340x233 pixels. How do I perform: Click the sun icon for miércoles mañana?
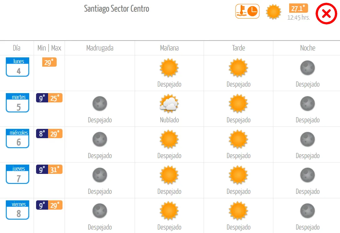click(169, 139)
